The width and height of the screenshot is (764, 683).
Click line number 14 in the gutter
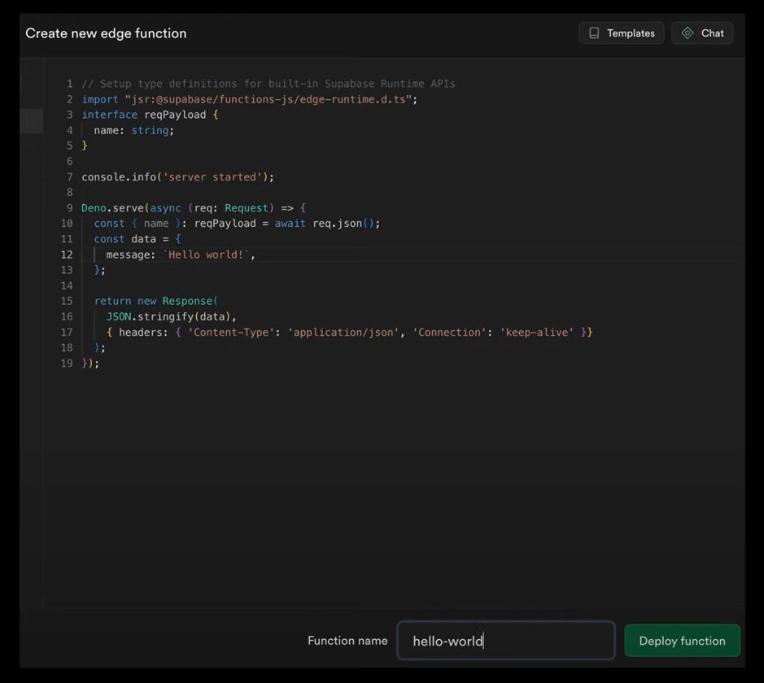point(67,285)
